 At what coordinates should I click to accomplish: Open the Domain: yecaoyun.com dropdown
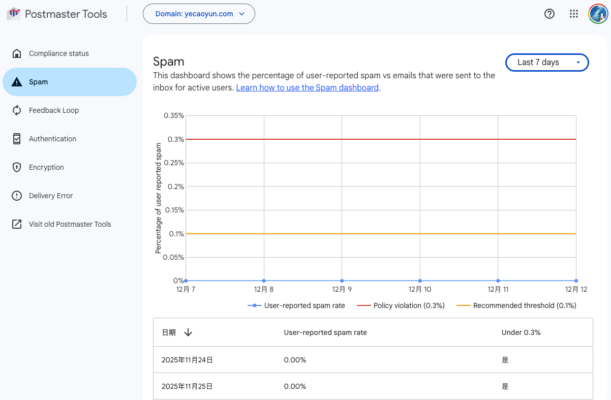tap(199, 14)
